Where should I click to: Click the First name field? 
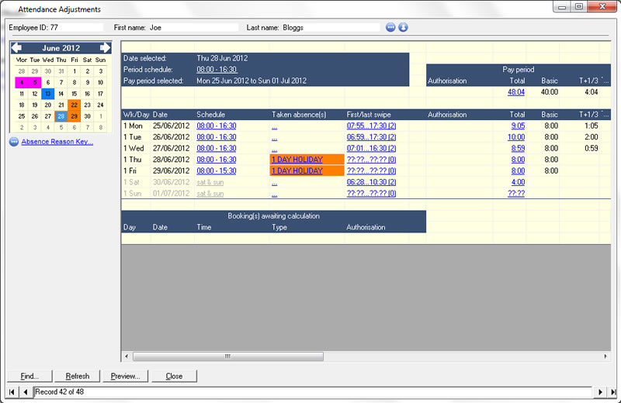(194, 27)
